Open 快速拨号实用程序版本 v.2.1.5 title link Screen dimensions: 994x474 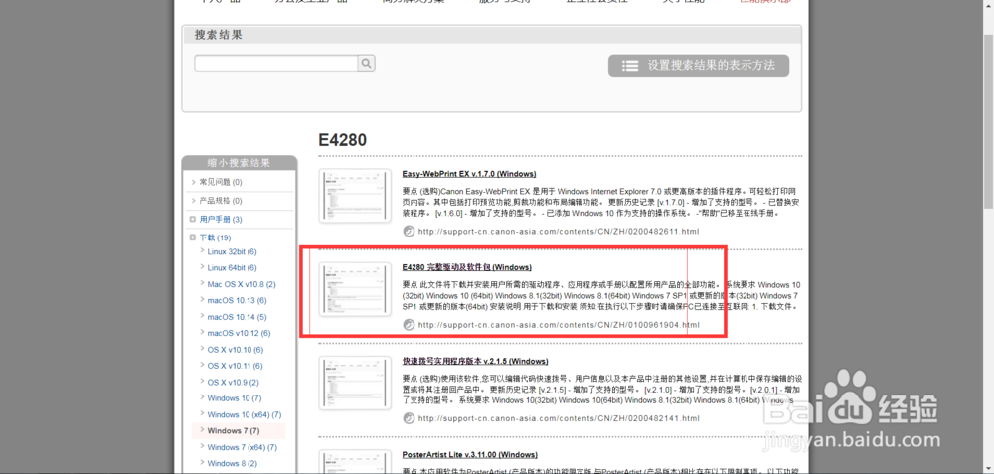[475, 361]
